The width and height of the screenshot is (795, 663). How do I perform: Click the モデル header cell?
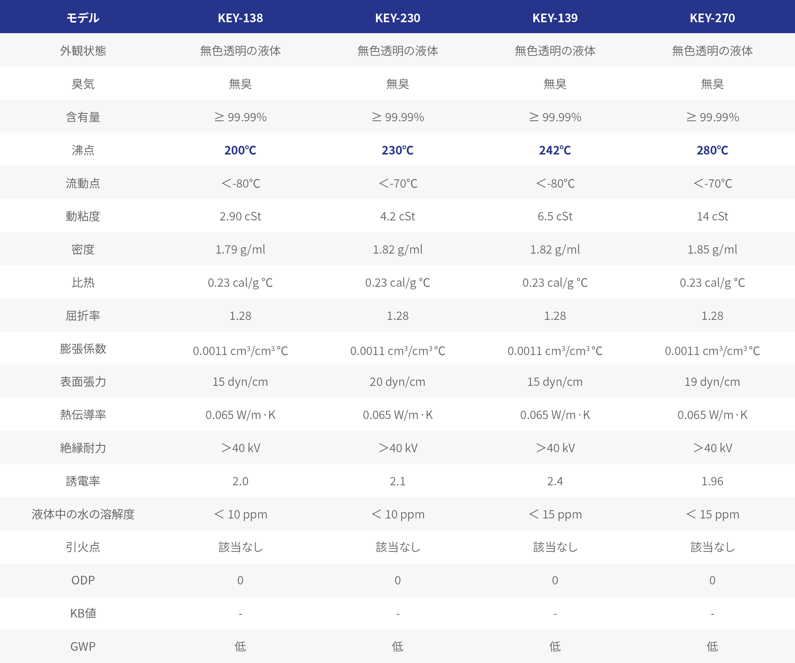(83, 18)
